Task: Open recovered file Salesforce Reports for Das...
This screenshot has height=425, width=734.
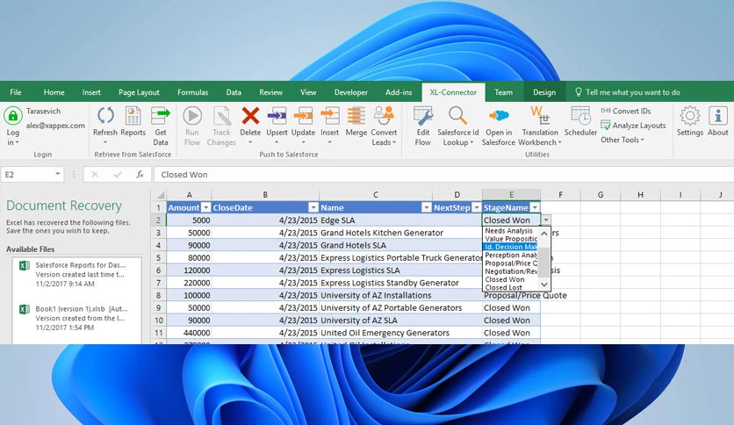Action: pyautogui.click(x=76, y=274)
